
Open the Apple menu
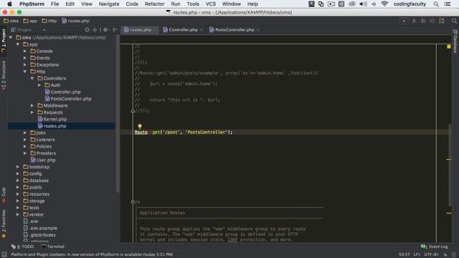(x=9, y=4)
